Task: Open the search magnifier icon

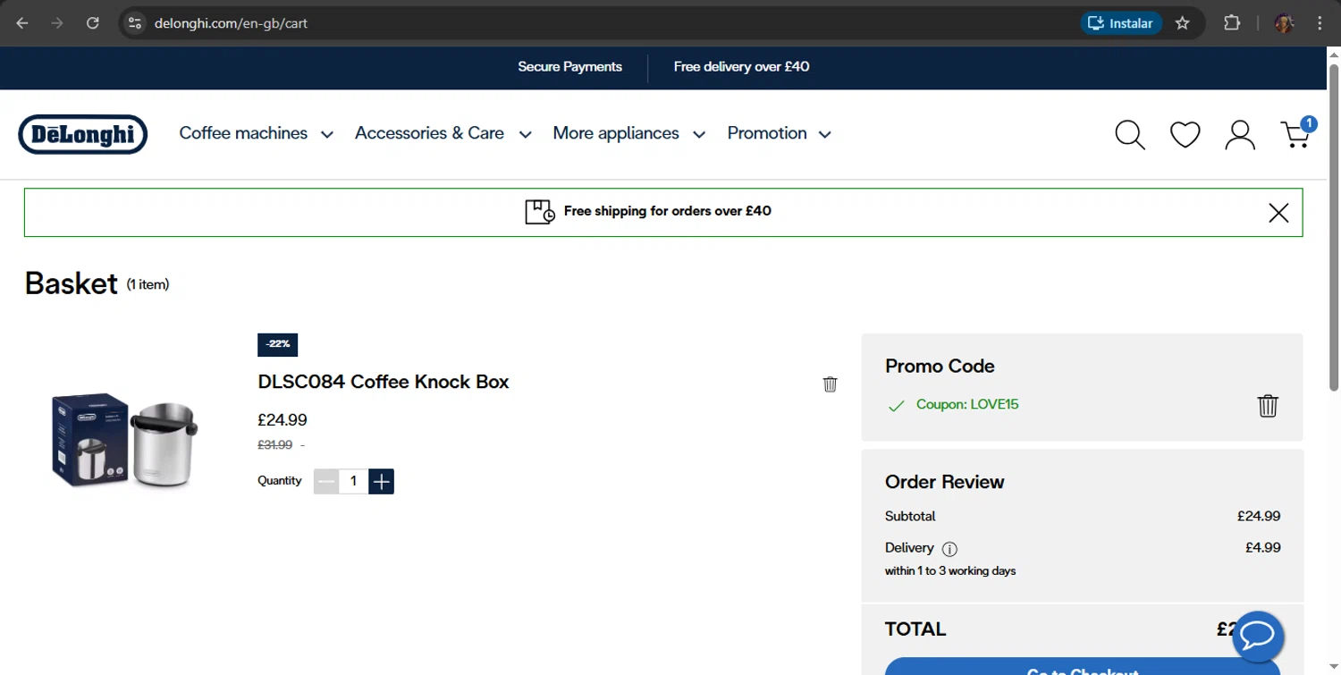Action: pos(1130,135)
